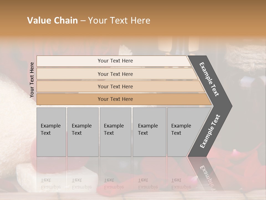The height and width of the screenshot is (200, 266).
Task: Click the title's "Your Text Here" subtitle portion
Action: click(119, 20)
